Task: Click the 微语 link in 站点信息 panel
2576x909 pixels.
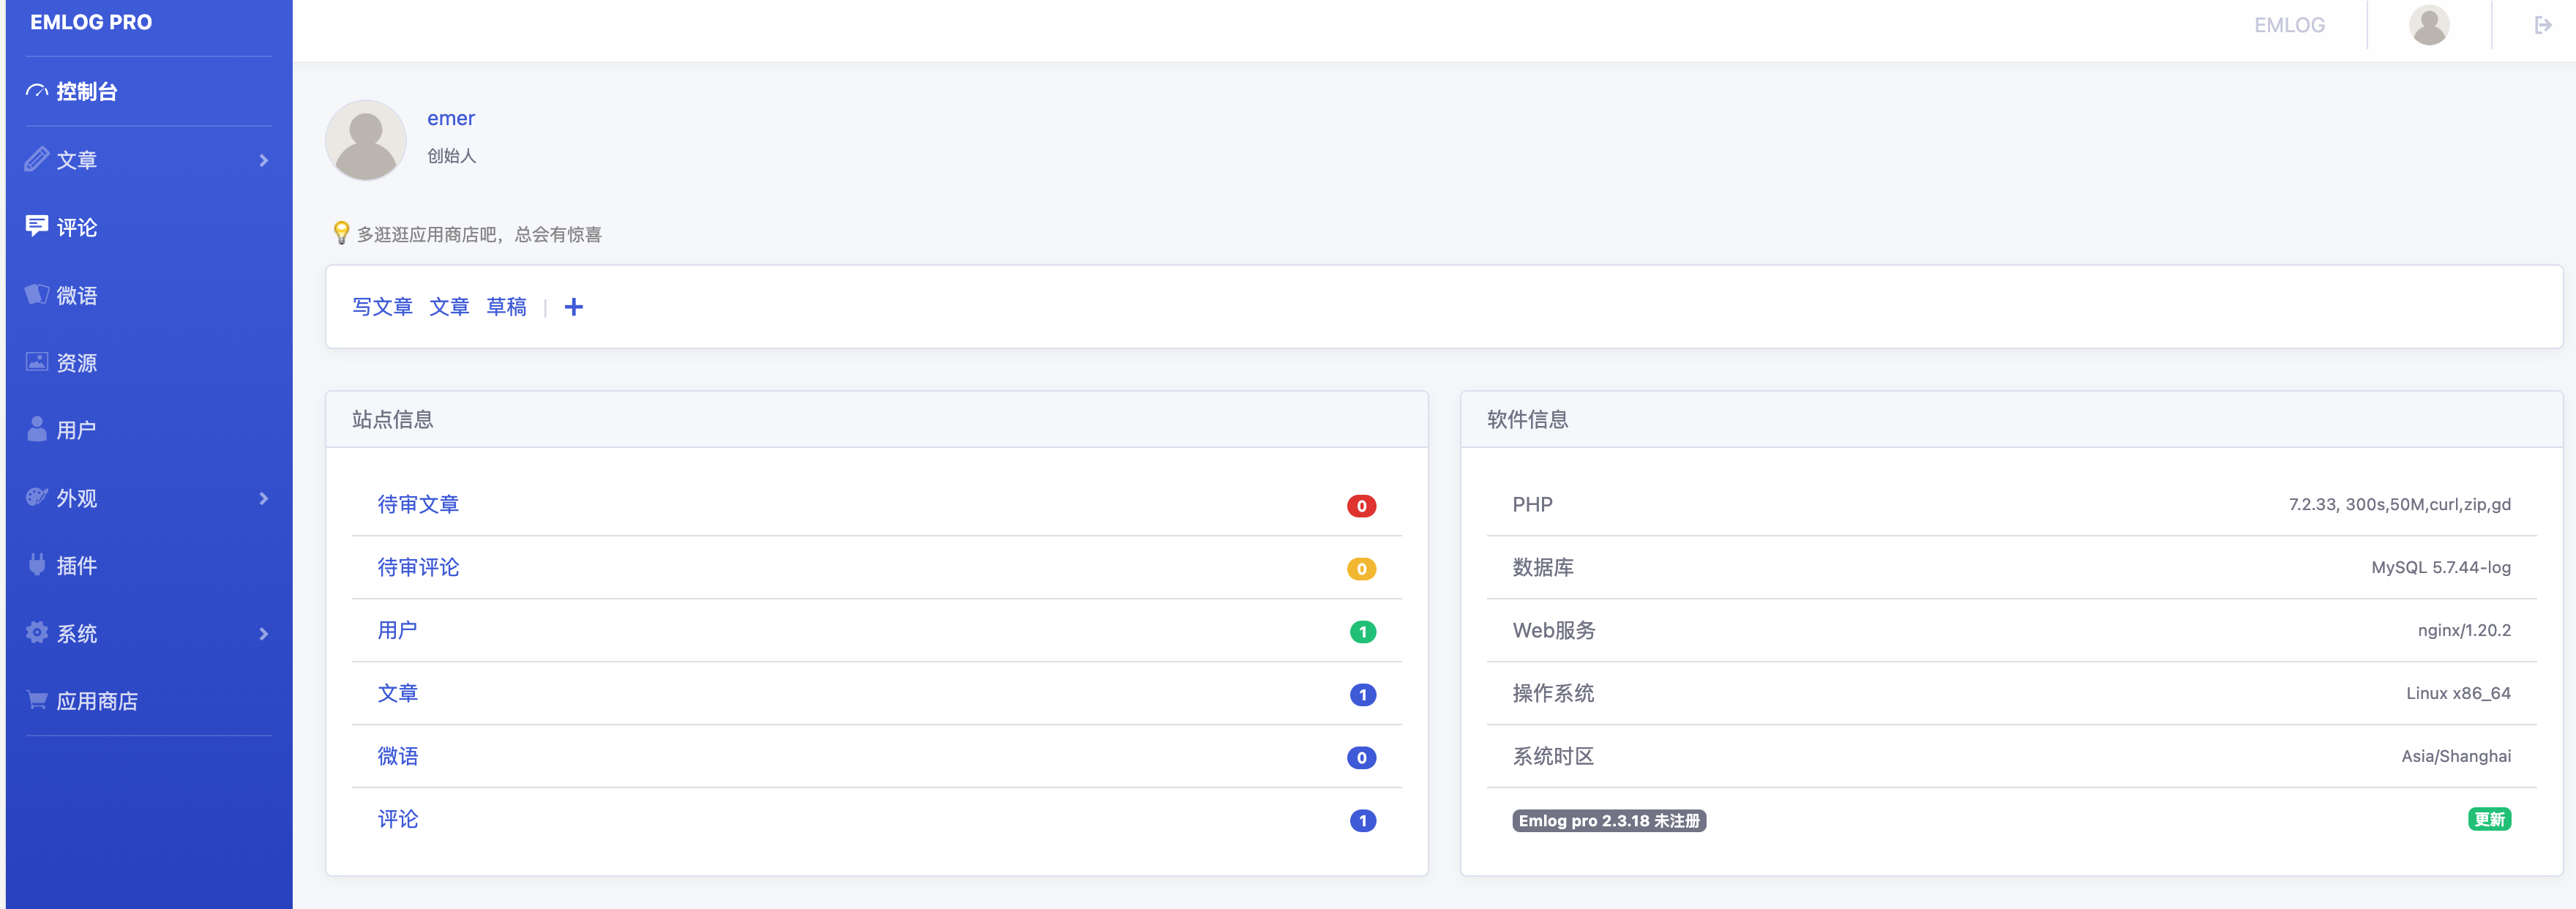Action: click(397, 756)
